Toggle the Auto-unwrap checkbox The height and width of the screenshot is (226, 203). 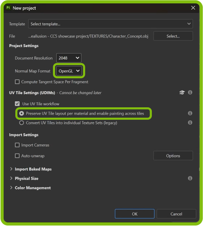17,156
